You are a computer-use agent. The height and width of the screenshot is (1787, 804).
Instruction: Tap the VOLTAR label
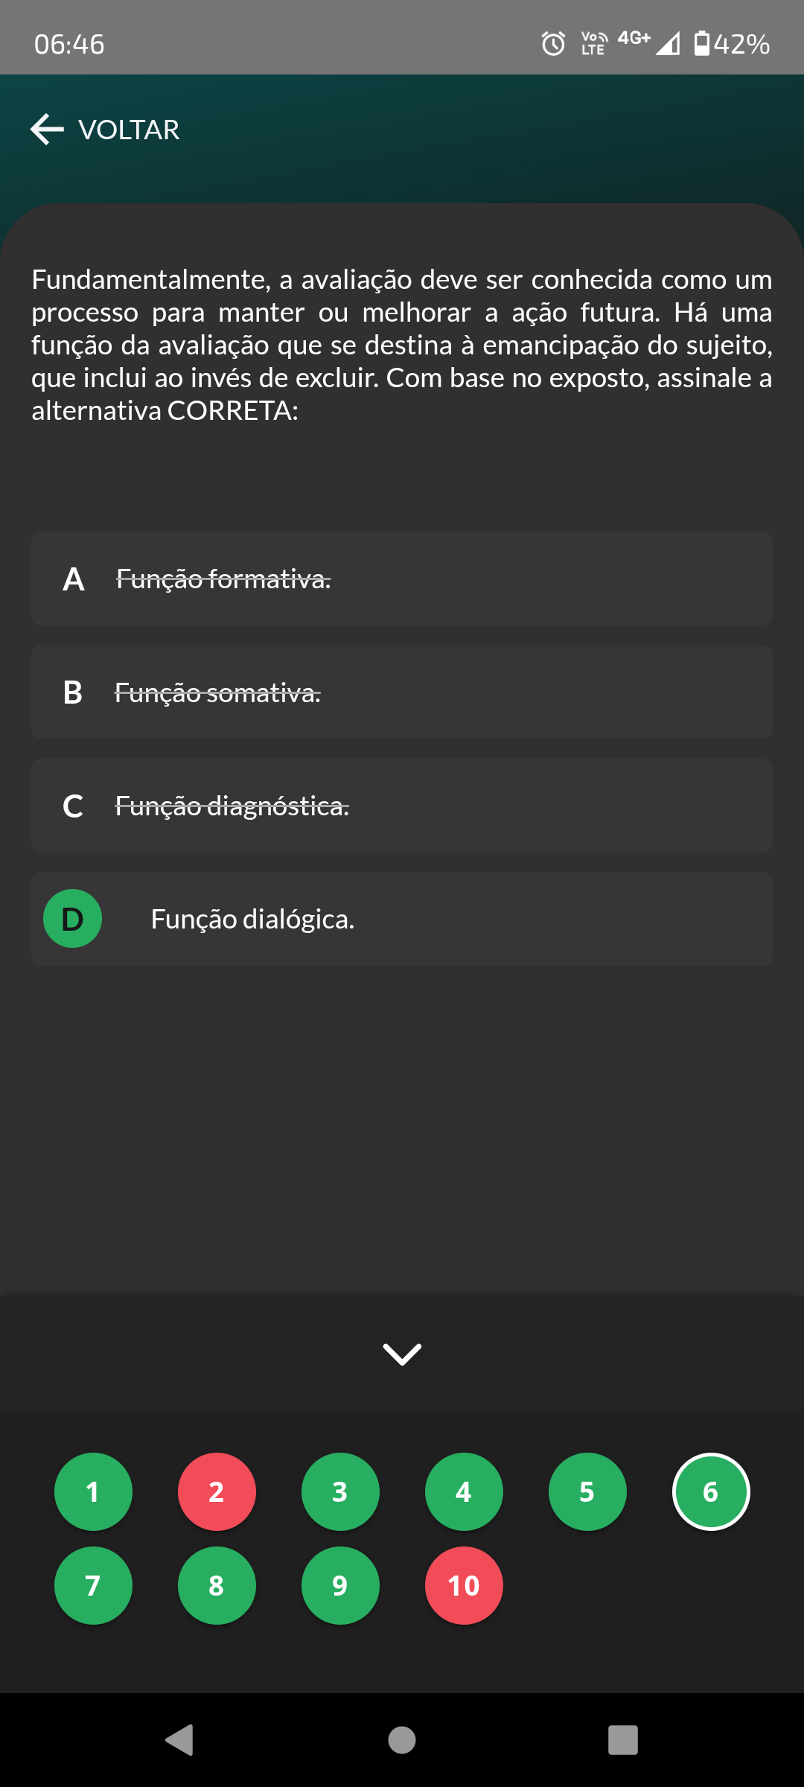(x=129, y=130)
